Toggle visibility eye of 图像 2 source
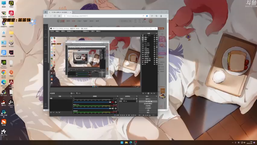This screenshot has height=145, width=257. 155,37
